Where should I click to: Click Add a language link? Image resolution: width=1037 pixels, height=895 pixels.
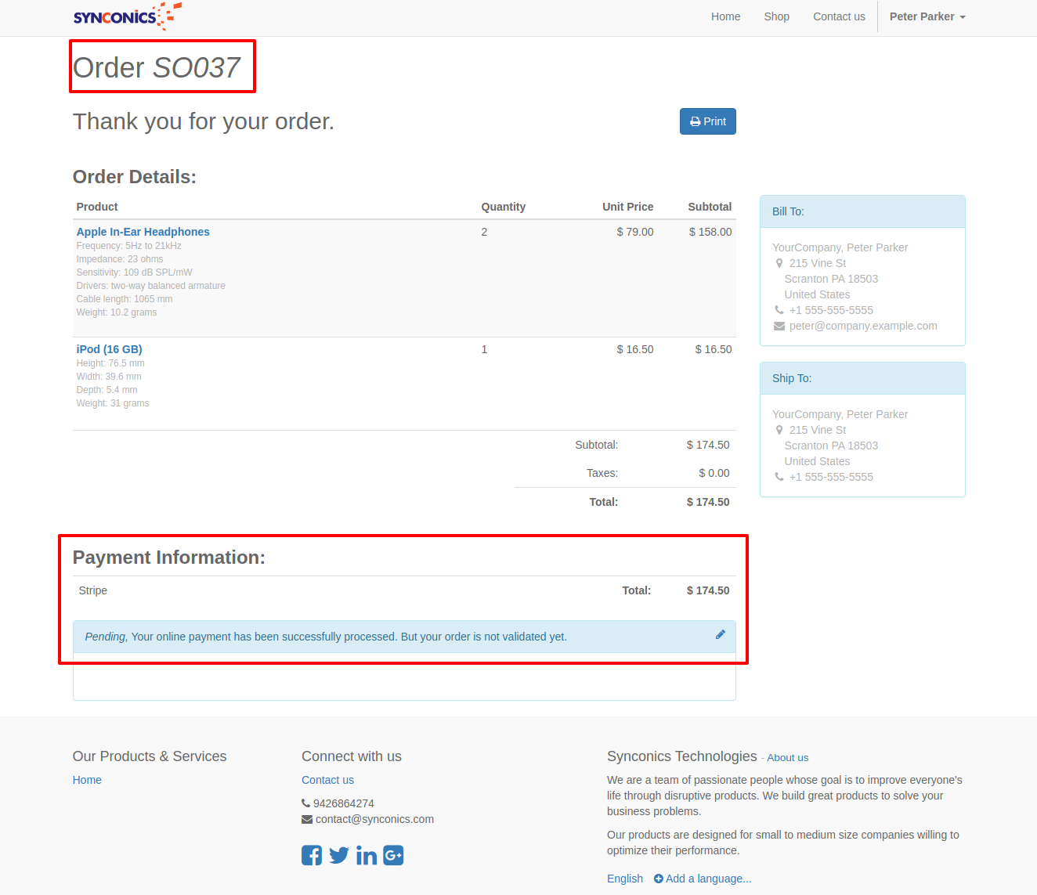tap(703, 879)
